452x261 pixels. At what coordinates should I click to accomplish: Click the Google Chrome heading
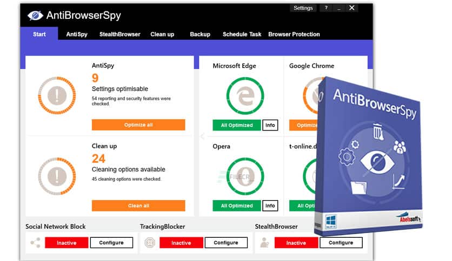point(311,66)
